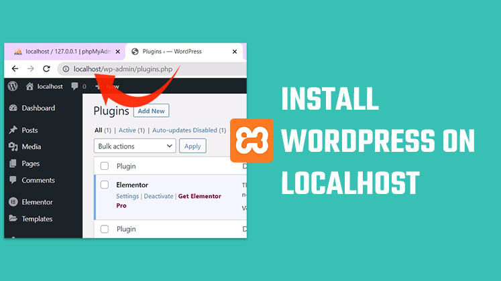This screenshot has height=281, width=501.
Task: Click the Media sidebar icon
Action: pos(13,147)
